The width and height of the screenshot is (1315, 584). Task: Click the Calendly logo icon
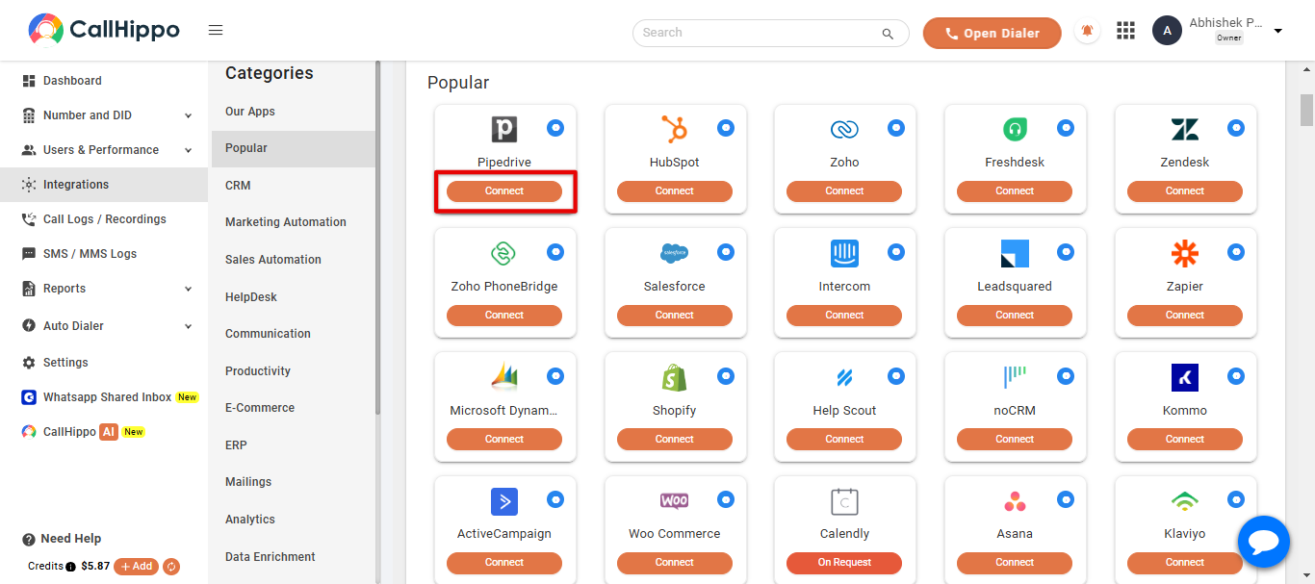tap(844, 501)
